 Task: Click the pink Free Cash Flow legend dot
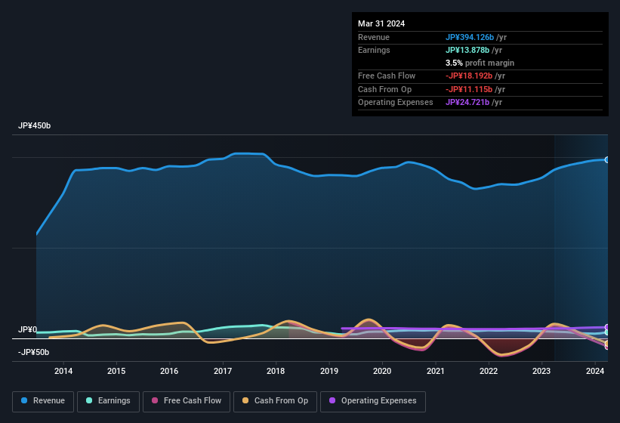coord(155,401)
